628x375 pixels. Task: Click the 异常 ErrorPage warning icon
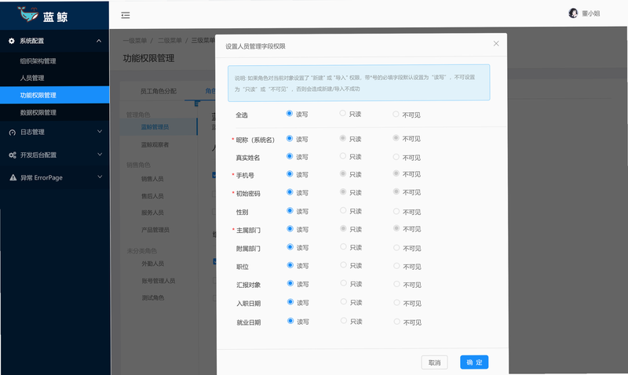[x=13, y=178]
